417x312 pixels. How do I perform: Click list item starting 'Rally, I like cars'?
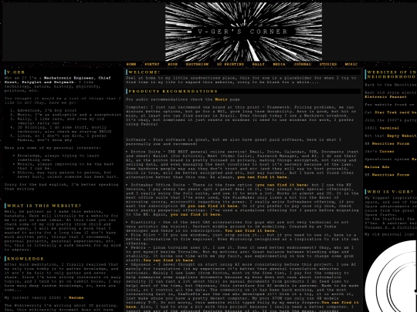[61, 121]
